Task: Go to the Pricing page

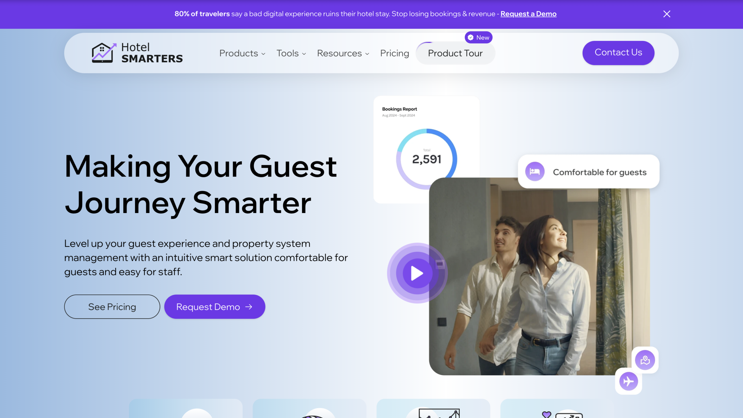Action: click(x=394, y=53)
